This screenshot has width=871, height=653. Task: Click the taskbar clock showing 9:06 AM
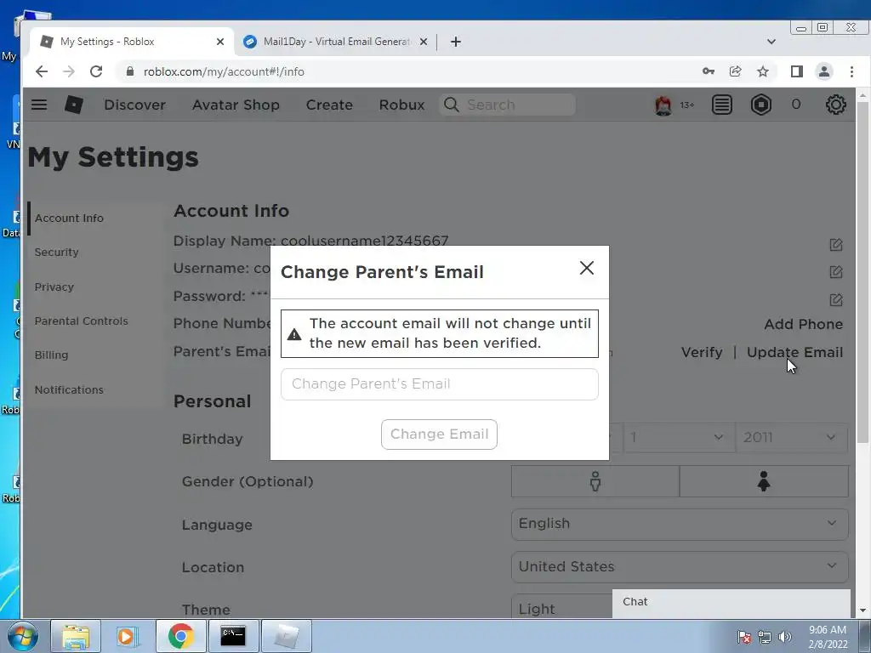(828, 637)
